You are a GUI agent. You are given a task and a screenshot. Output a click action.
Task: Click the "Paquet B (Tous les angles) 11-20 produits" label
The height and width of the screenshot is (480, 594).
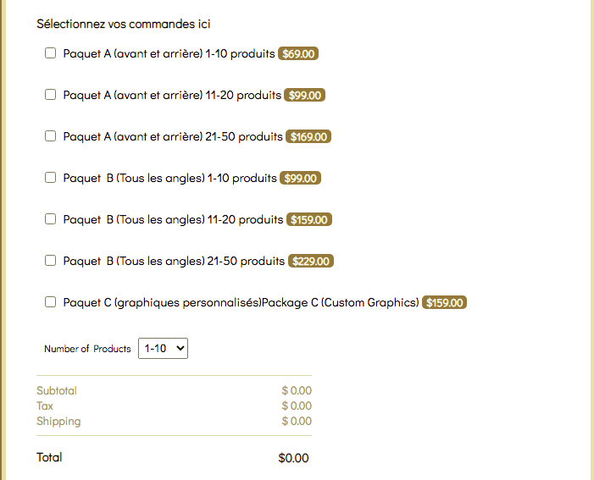click(173, 220)
